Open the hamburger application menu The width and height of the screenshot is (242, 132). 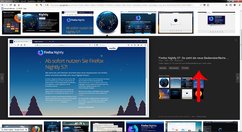(240, 5)
